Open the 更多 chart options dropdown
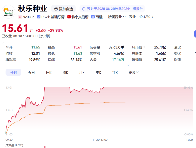The image size is (196, 148). [x=134, y=73]
